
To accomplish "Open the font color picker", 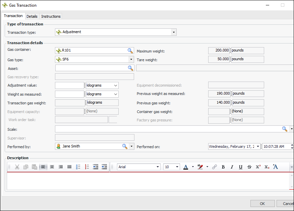I will (193, 167).
